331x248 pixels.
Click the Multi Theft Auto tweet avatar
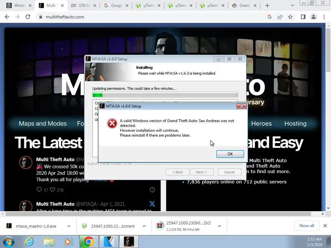[x=26, y=162]
